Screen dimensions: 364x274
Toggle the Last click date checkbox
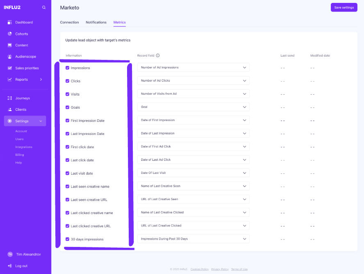67,160
